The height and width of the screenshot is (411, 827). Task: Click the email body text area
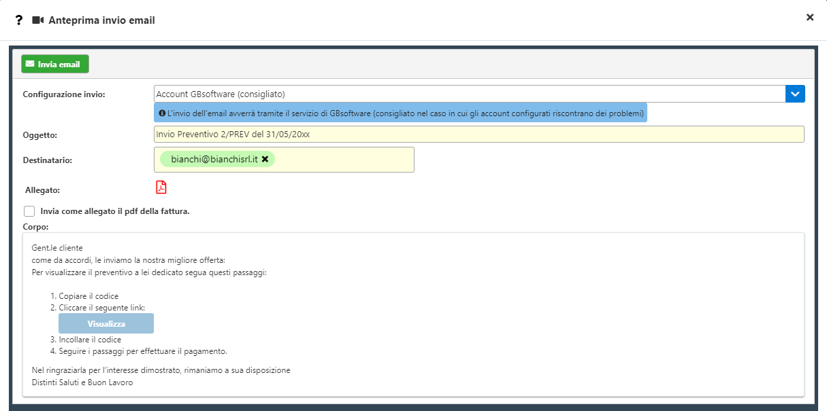coord(414,315)
